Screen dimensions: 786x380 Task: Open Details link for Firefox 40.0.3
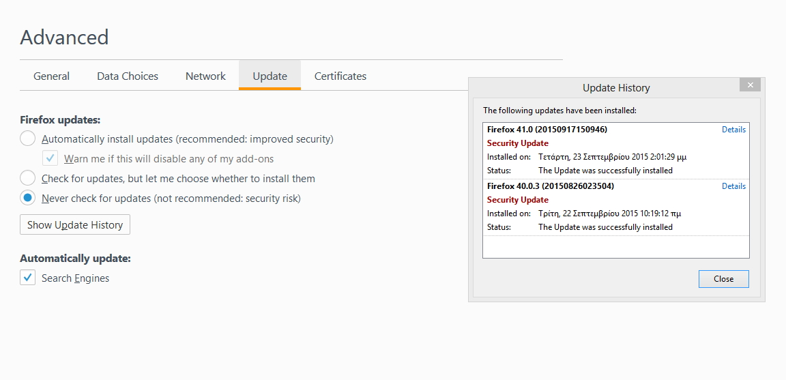point(733,186)
